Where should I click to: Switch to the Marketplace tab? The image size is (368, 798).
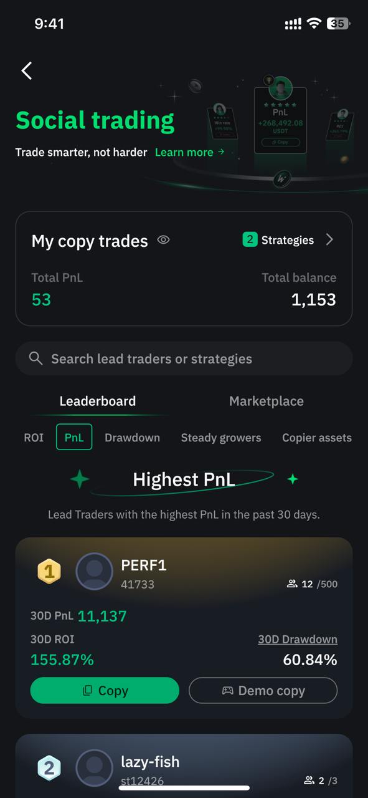(x=267, y=401)
